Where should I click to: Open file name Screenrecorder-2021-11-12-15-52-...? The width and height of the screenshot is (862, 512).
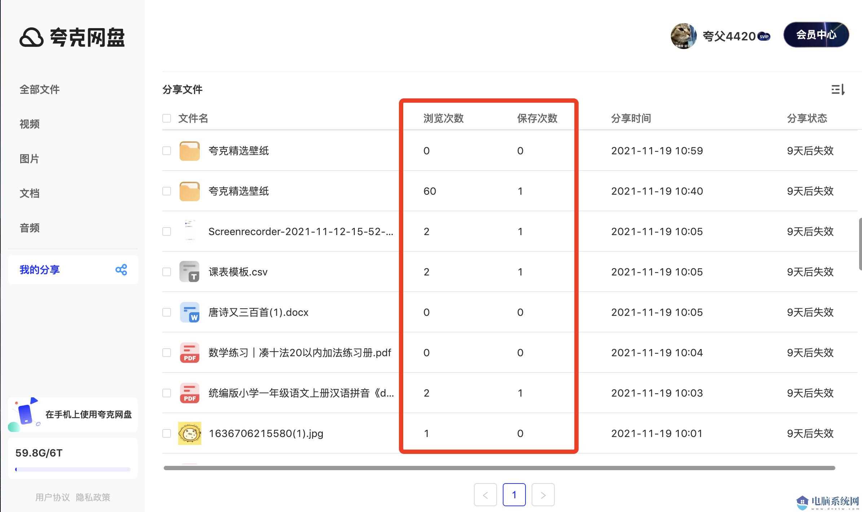(301, 231)
